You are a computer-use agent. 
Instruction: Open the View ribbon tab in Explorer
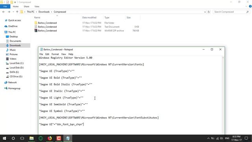point(37,6)
